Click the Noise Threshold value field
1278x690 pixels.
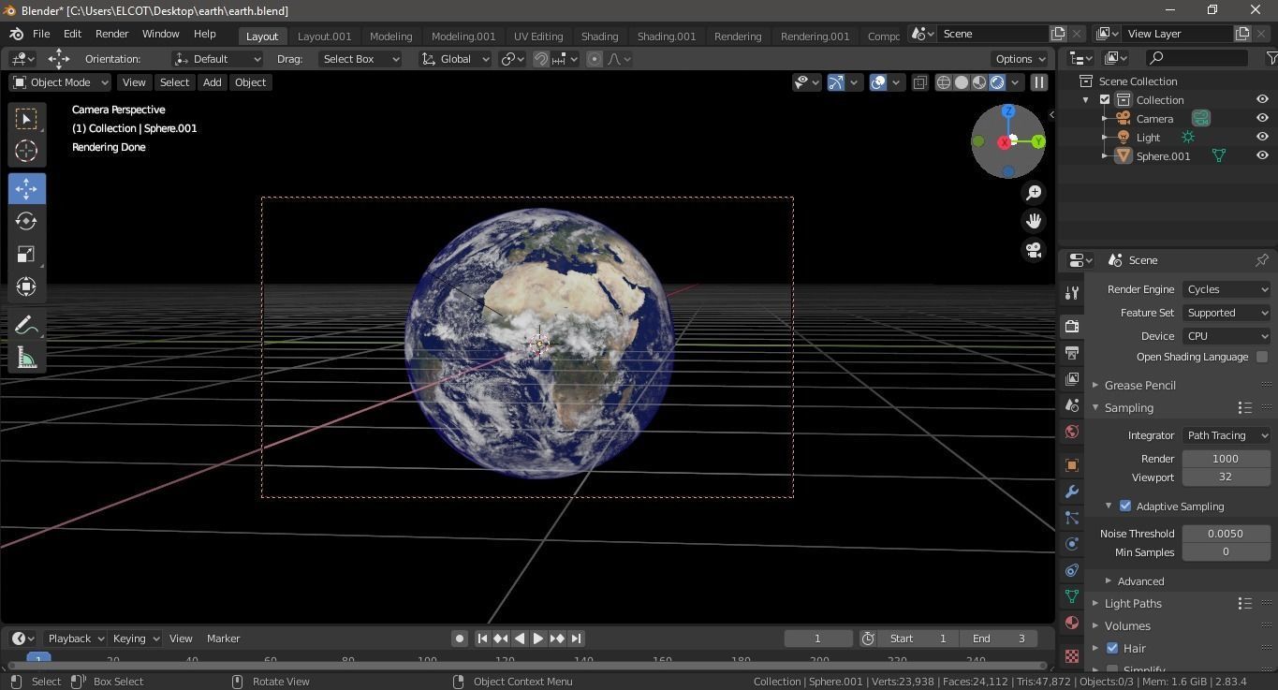click(x=1226, y=534)
